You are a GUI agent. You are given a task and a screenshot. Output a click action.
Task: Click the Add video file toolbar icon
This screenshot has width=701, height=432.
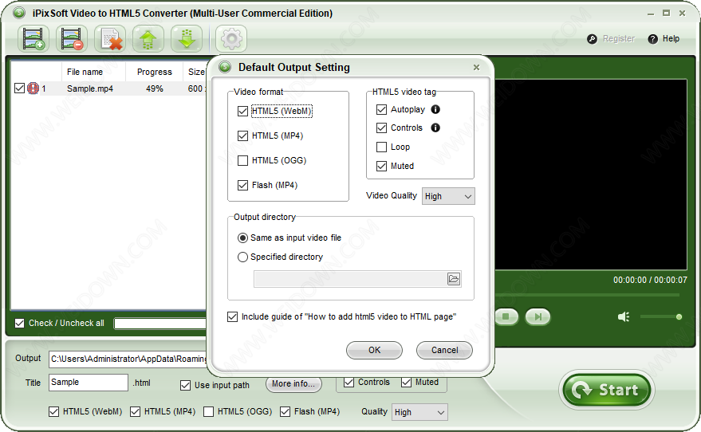coord(33,39)
